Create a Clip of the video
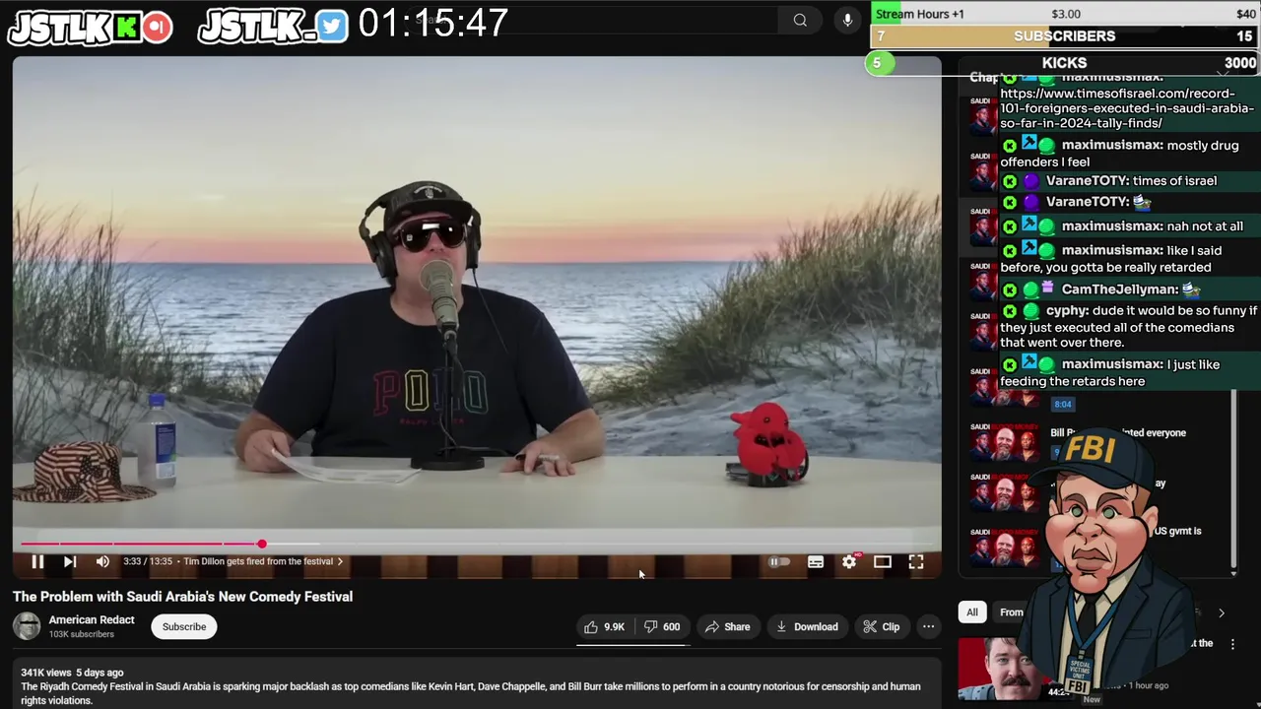The image size is (1261, 709). click(881, 627)
